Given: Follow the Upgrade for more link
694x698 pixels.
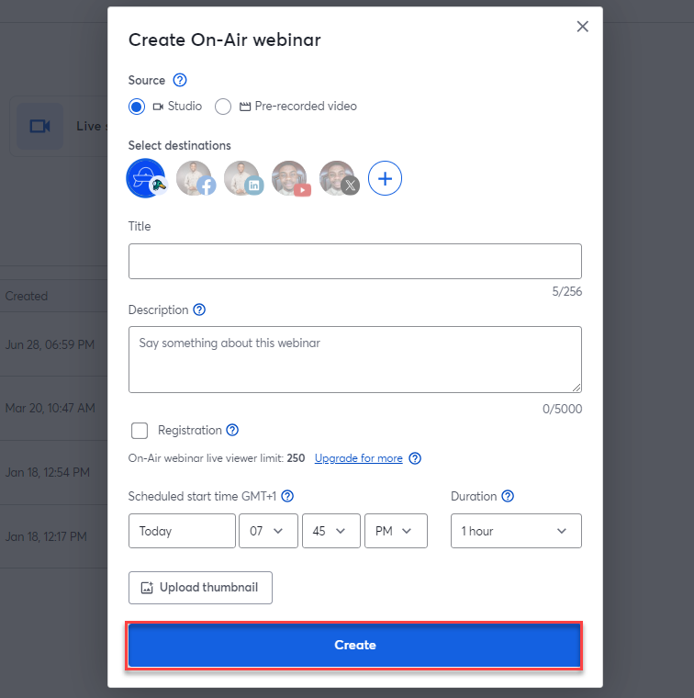Looking at the screenshot, I should click(359, 458).
